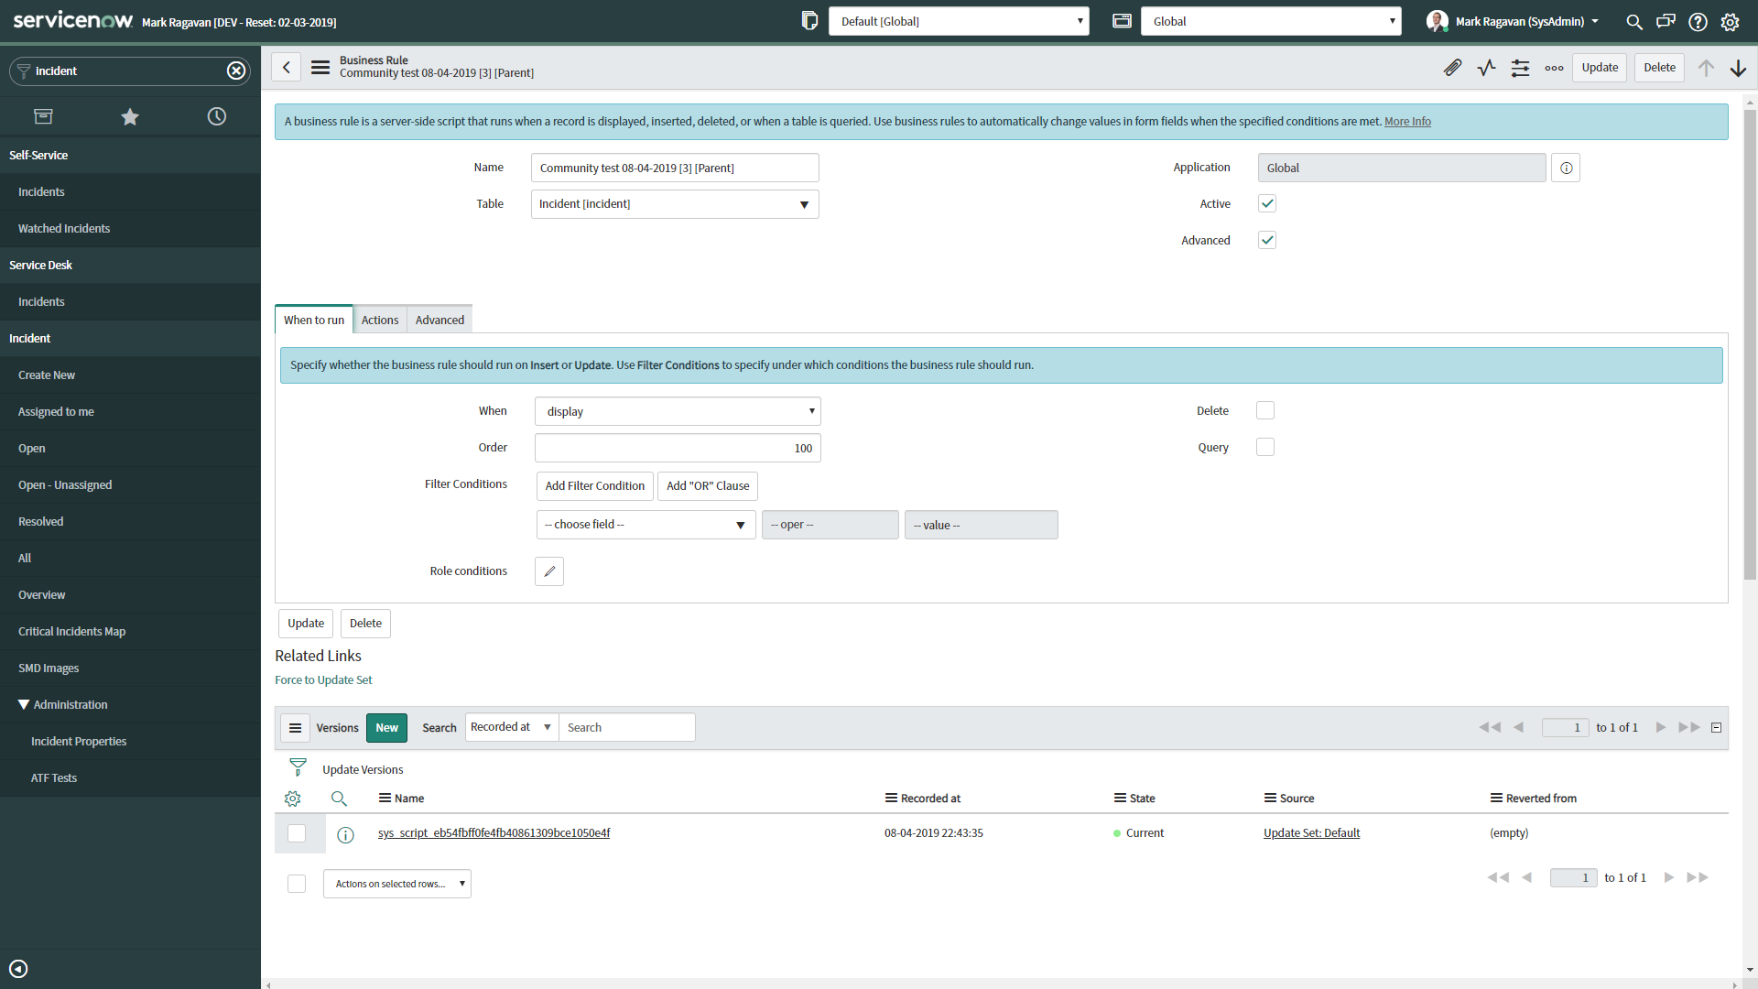Click the Order field showing 100

[678, 448]
